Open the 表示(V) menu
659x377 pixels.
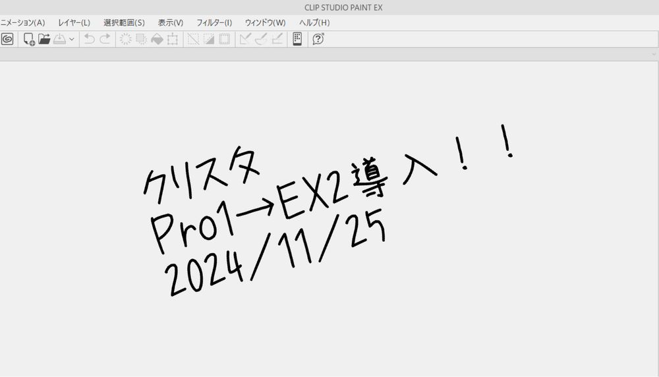[x=171, y=22]
